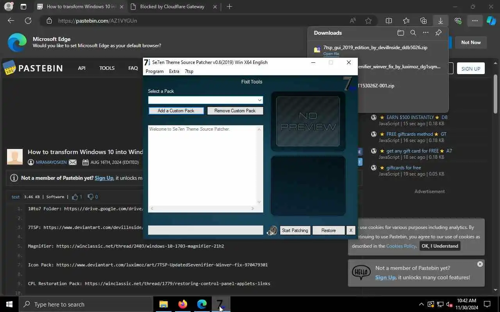Switch to Blocked by Cloudflare Gateway tab

(174, 7)
